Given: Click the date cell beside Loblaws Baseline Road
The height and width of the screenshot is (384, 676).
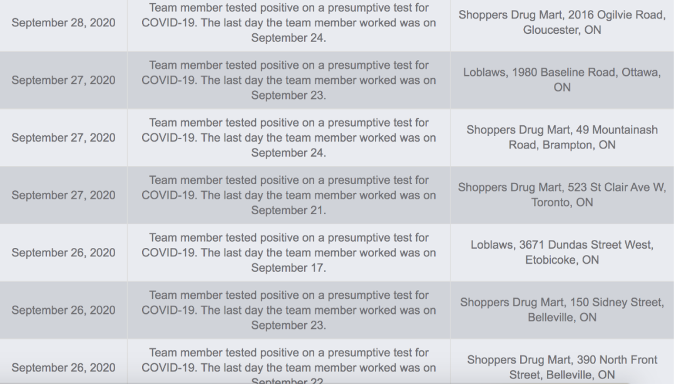Looking at the screenshot, I should [x=63, y=80].
